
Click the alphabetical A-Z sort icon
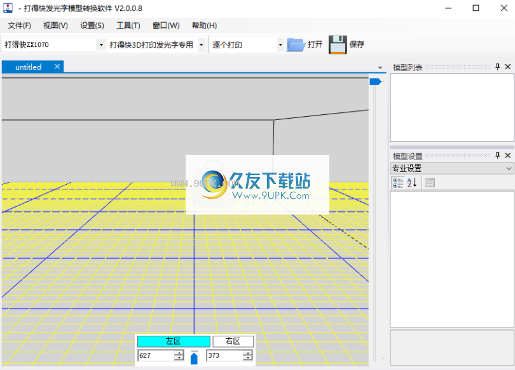click(411, 183)
